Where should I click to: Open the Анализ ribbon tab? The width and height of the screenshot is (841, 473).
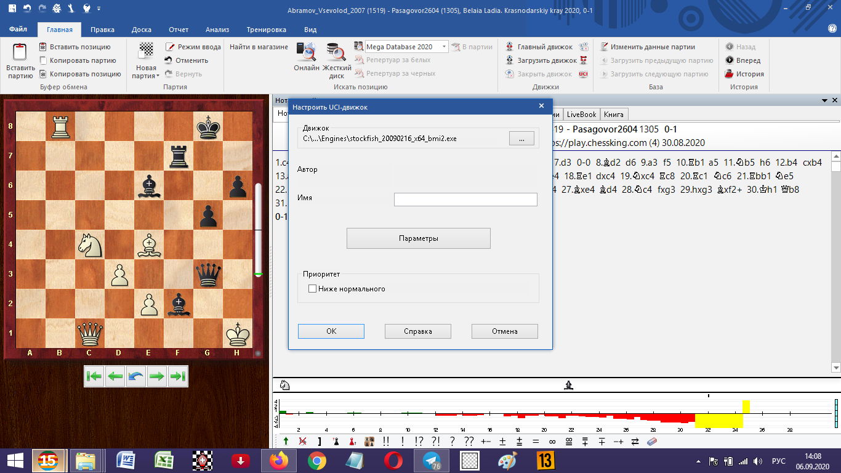217,30
